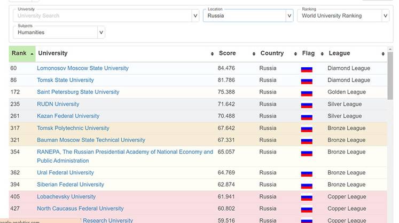This screenshot has width=399, height=223.
Task: Click Russian flag in North Caucasus row
Action: coord(307,209)
